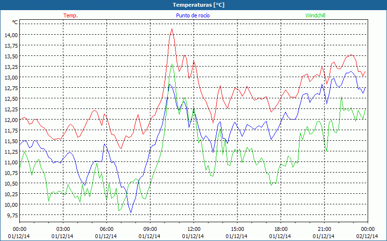Image resolution: width=387 pixels, height=241 pixels.
Task: Click the blue dew point minimum below 10,00
Action: pyautogui.click(x=131, y=213)
